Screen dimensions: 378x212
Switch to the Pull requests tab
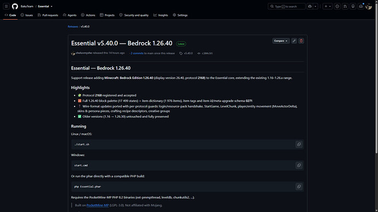click(48, 15)
